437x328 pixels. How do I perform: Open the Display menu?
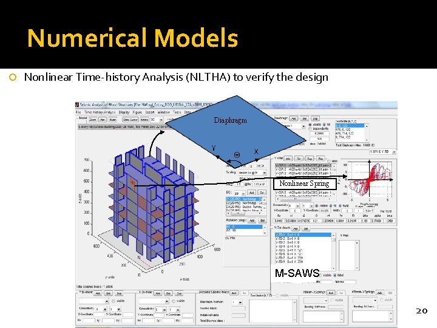click(x=124, y=112)
